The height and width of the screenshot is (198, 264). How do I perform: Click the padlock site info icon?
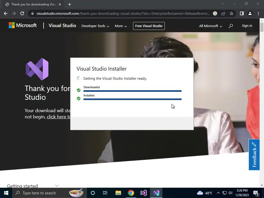pyautogui.click(x=32, y=13)
